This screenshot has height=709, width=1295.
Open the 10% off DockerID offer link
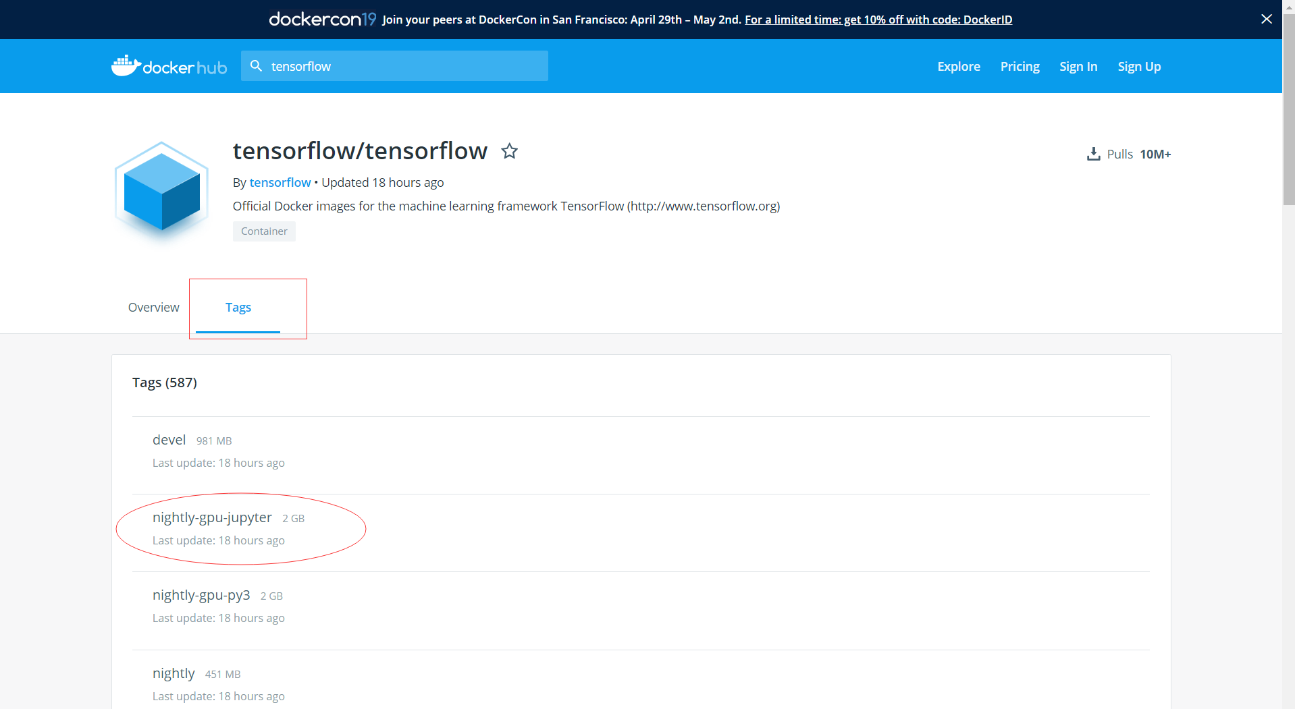coord(878,20)
